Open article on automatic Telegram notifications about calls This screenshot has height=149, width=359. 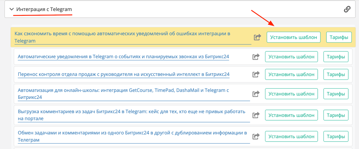pos(124,57)
